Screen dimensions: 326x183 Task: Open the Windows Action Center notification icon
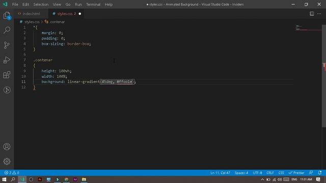click(x=318, y=179)
